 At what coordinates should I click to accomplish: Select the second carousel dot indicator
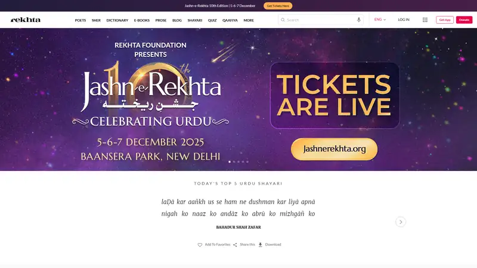(234, 161)
